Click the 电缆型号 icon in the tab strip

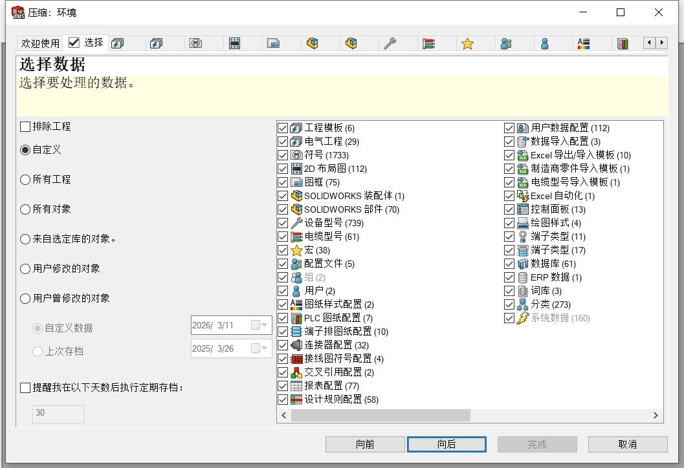(428, 43)
